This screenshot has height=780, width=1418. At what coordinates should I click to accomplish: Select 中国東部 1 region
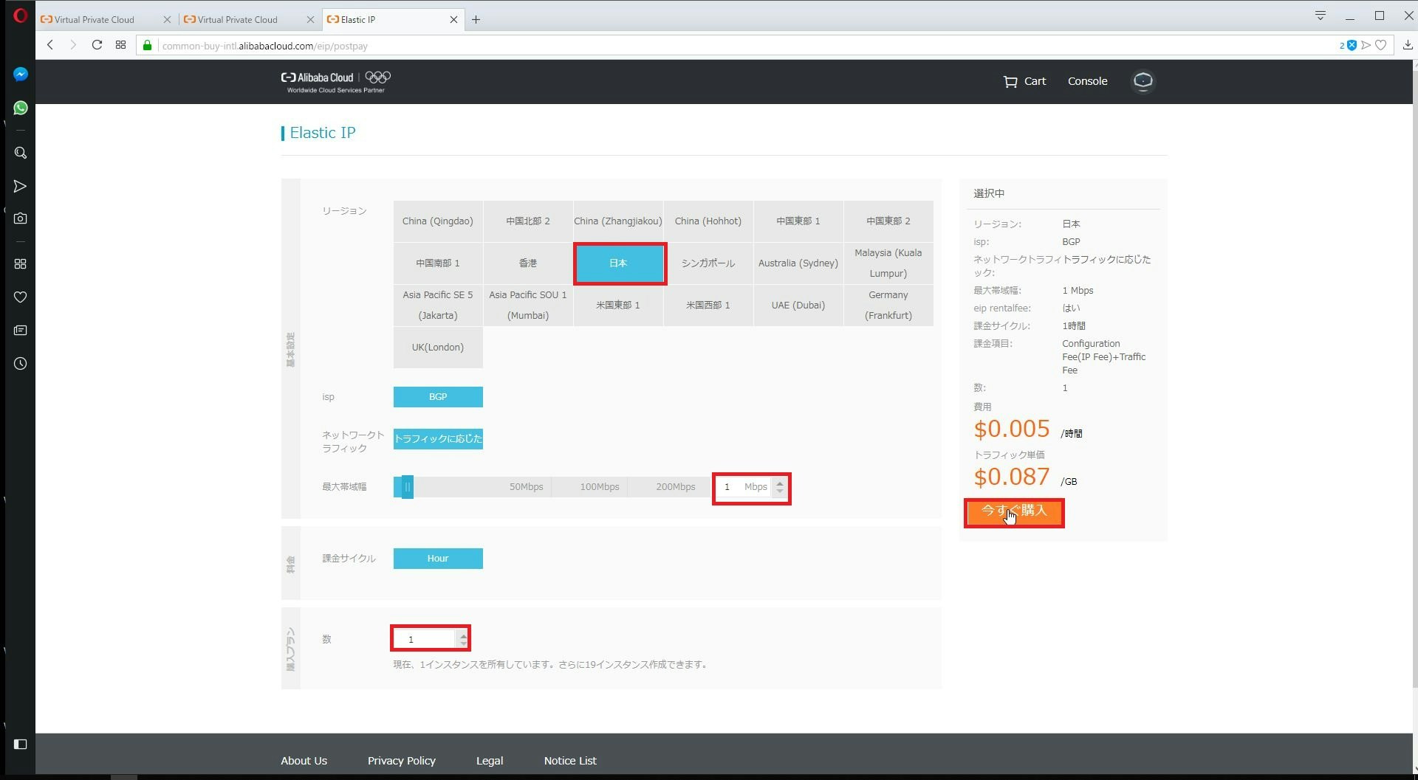point(798,221)
